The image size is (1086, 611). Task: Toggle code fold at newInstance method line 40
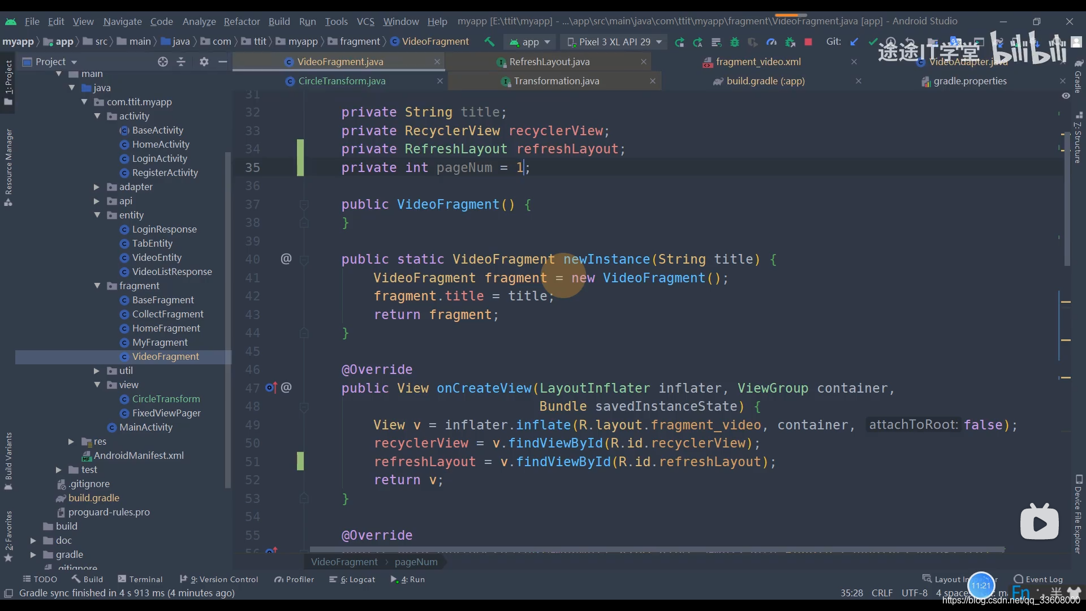[x=304, y=260]
